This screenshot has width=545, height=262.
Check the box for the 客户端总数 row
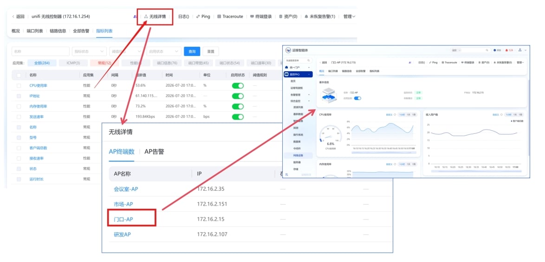coord(19,148)
